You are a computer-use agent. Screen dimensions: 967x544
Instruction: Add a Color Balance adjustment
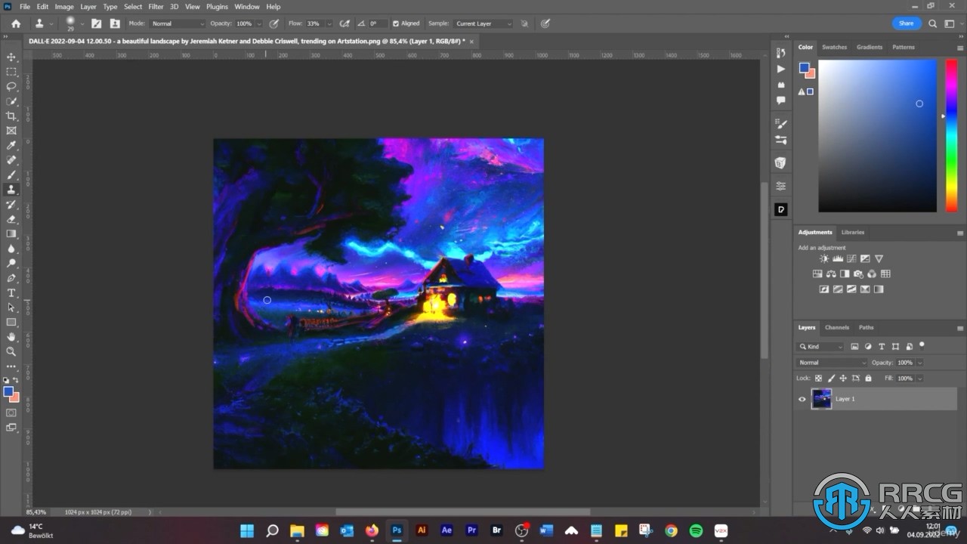click(x=831, y=274)
